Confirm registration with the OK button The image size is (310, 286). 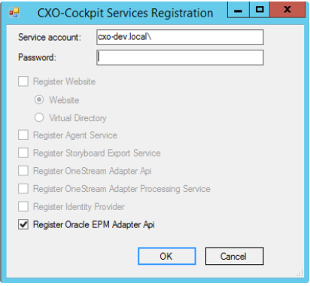tap(167, 256)
